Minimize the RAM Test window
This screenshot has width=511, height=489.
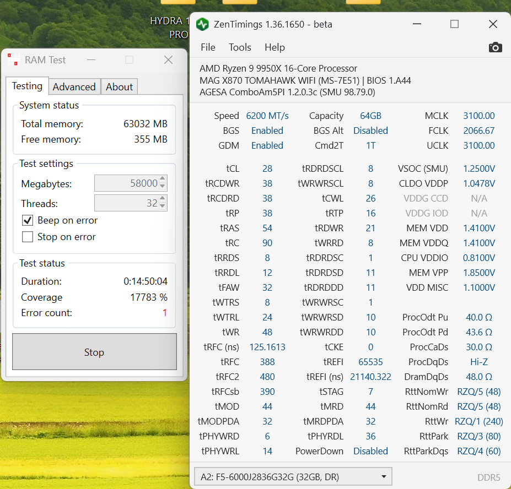(91, 60)
